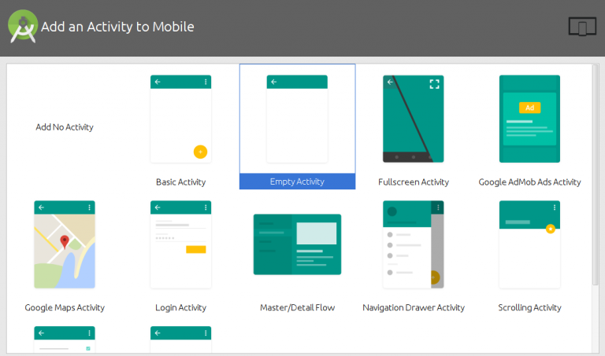Click the Navigation Drawer Activity label
Viewport: 605px width, 356px height.
tap(414, 307)
